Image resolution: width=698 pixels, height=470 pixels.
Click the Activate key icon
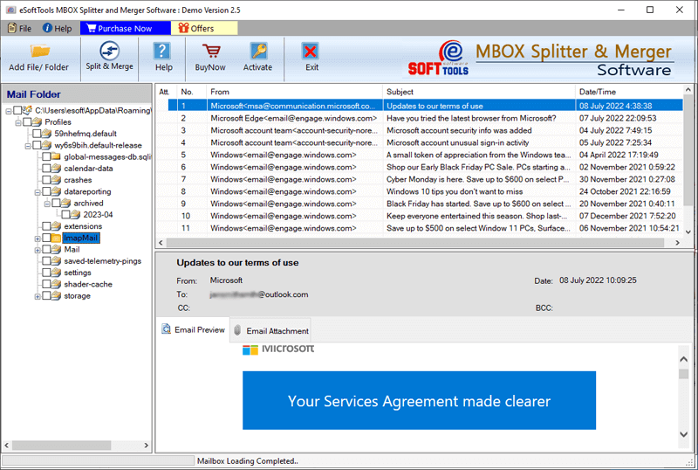pos(258,51)
